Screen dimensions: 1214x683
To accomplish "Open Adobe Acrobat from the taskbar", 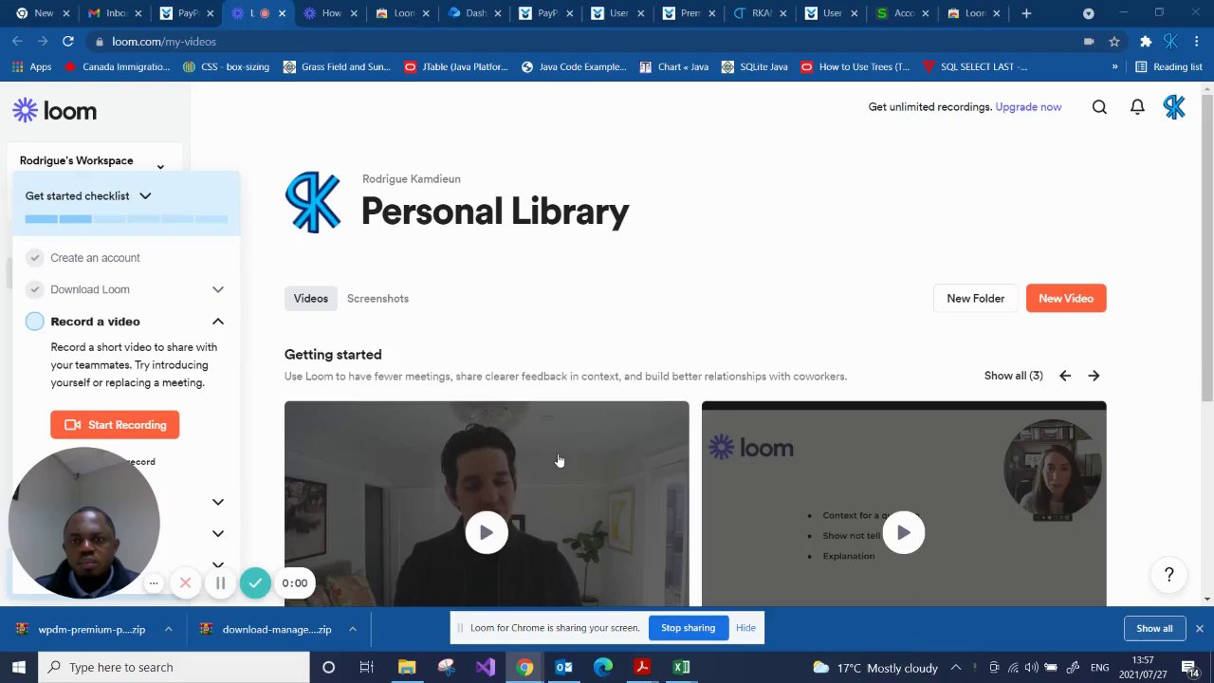I will click(642, 667).
